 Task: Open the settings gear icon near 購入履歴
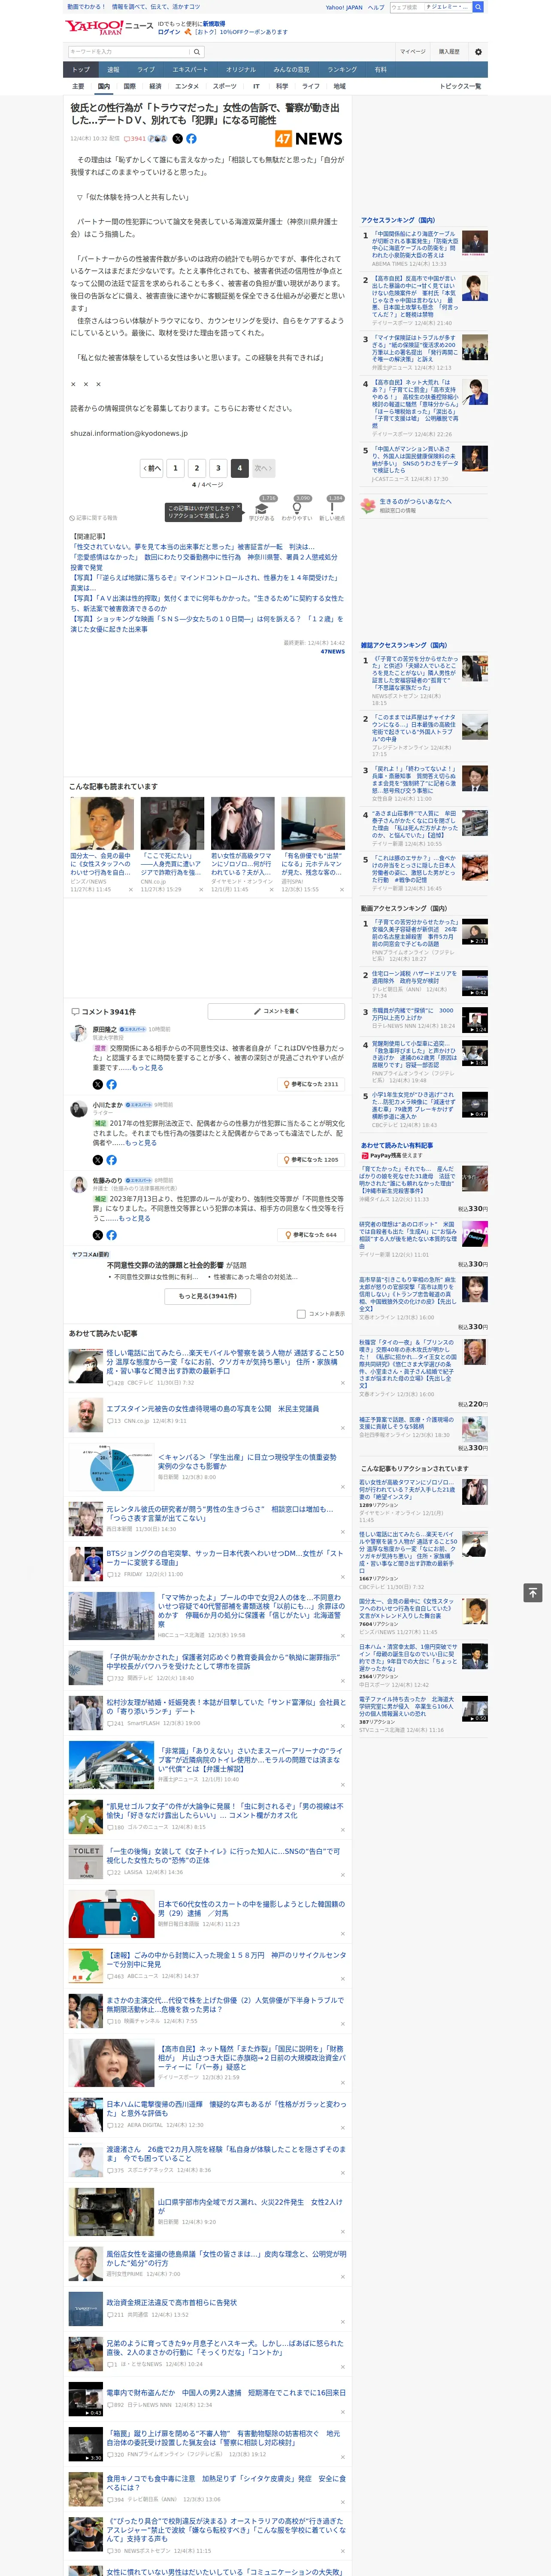pos(478,52)
